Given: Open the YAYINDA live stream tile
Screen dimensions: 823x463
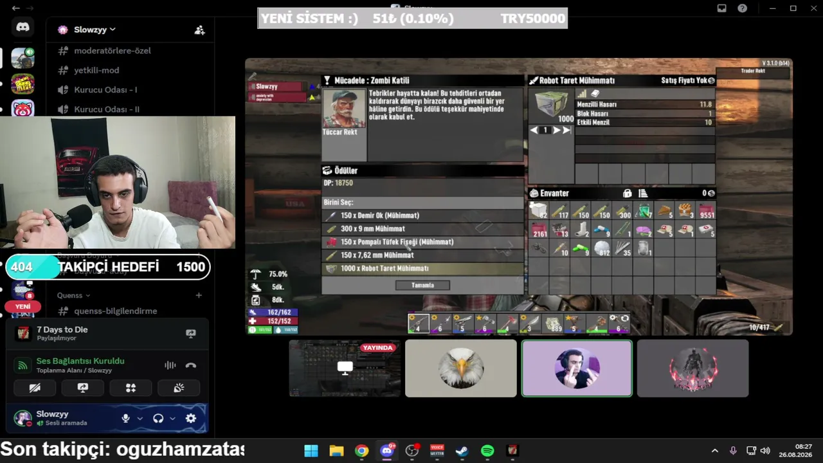Looking at the screenshot, I should click(345, 368).
